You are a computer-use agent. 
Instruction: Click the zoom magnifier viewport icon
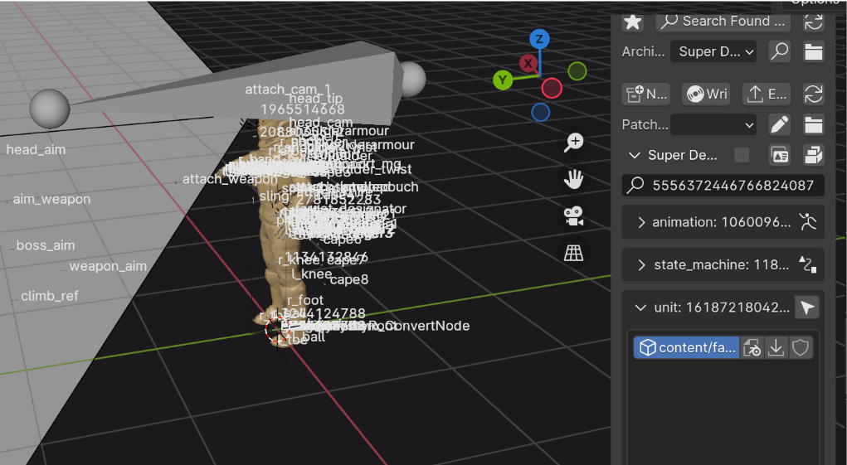click(574, 143)
